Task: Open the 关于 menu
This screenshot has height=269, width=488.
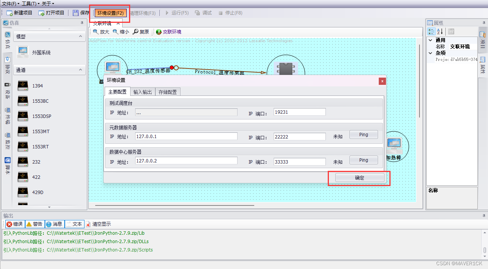Action: point(48,3)
